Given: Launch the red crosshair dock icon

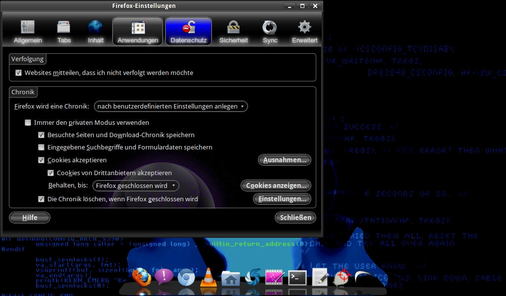Looking at the screenshot, I should 342,277.
